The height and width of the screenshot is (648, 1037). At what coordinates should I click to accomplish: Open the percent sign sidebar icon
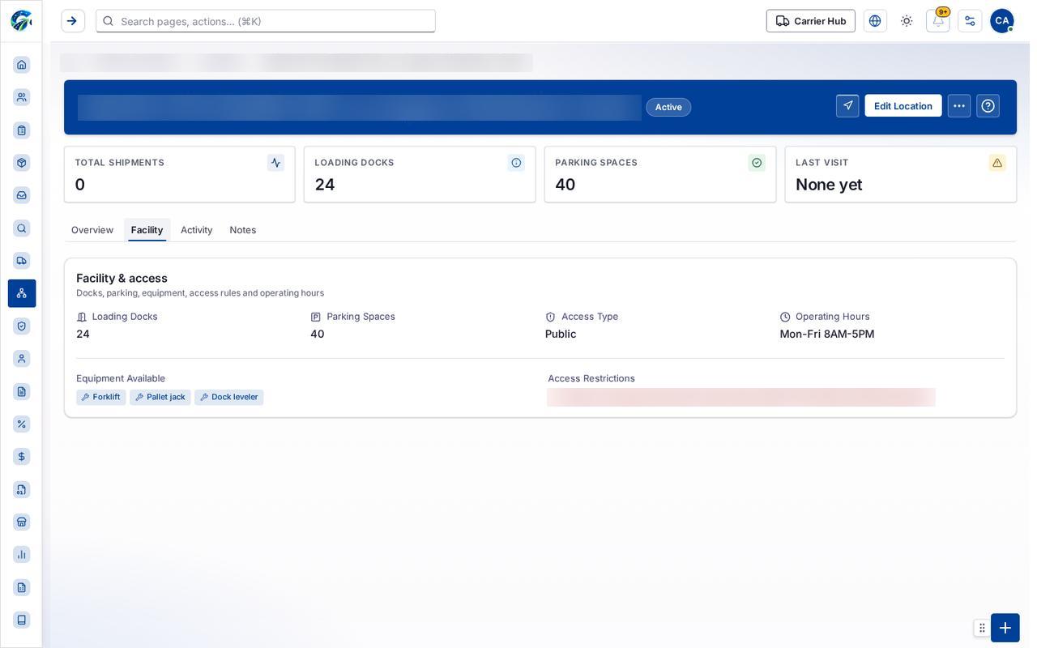(22, 424)
